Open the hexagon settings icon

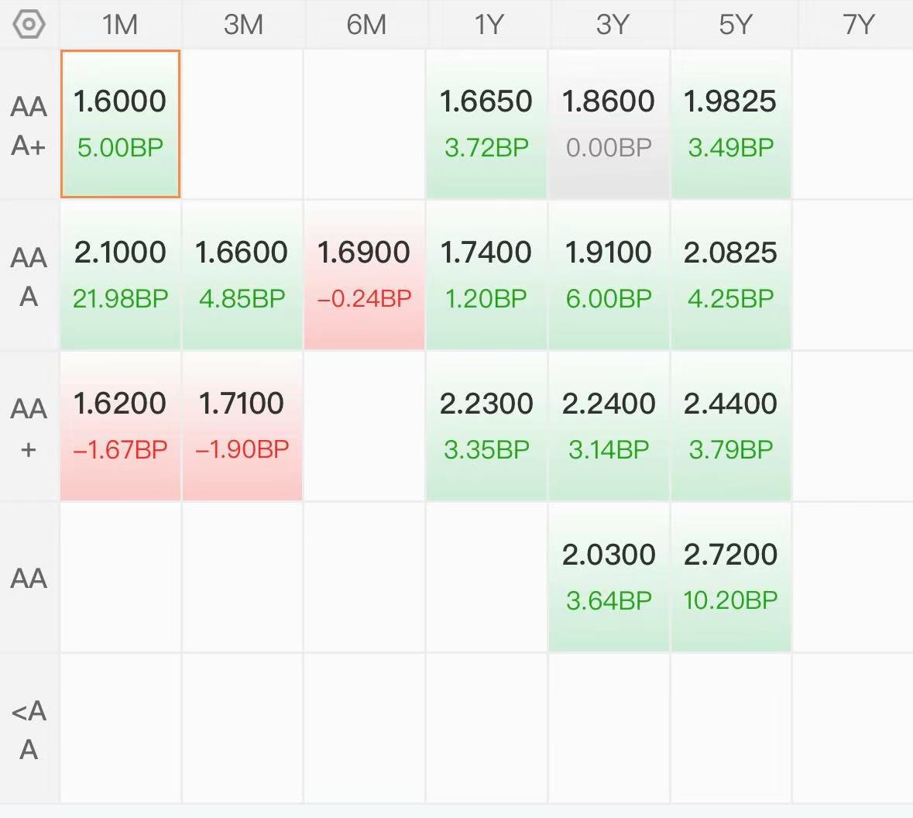pyautogui.click(x=29, y=25)
